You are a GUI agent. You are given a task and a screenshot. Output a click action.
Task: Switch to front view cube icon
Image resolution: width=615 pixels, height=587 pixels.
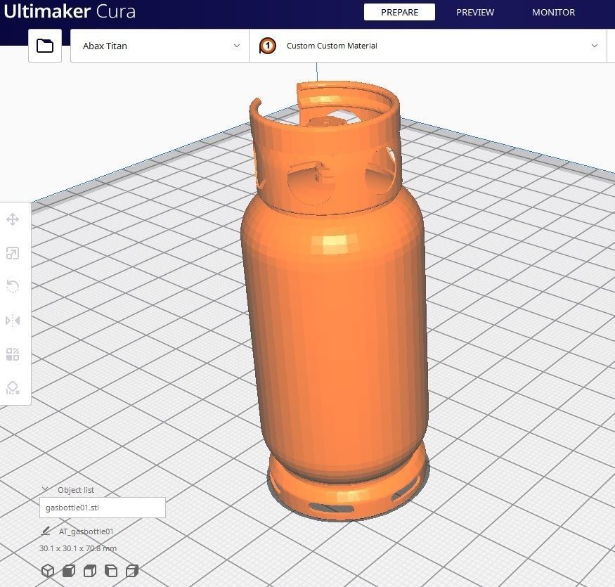(69, 571)
